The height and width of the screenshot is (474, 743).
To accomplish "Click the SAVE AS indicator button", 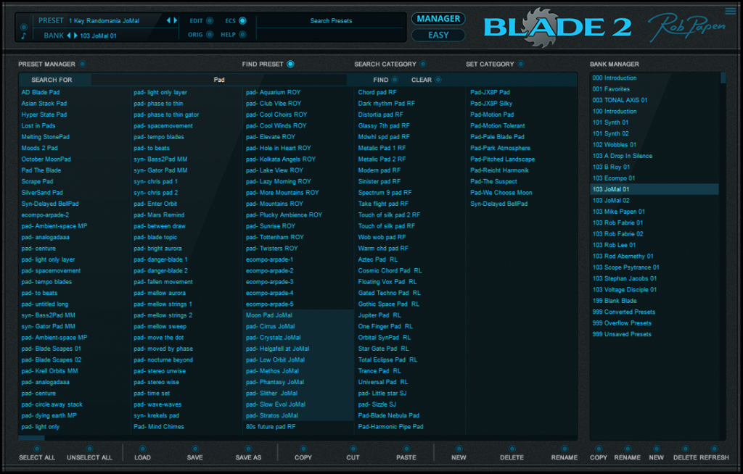I will click(248, 449).
